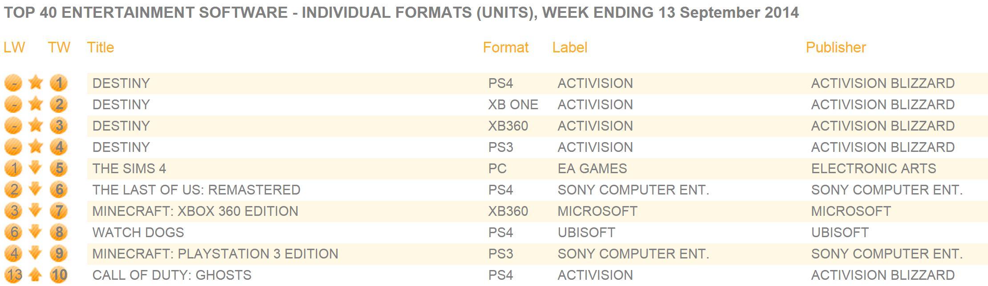Screen dimensions: 988x286
Task: Click the Publisher column header
Action: click(836, 48)
